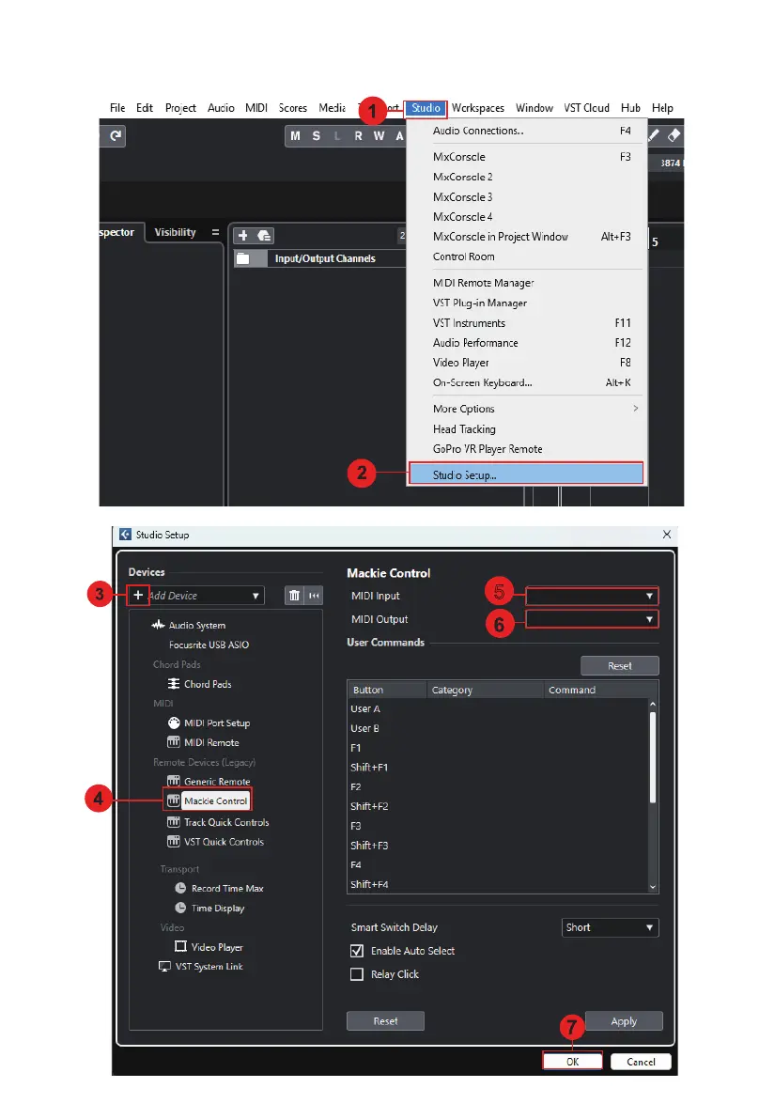Screen dimensions: 759x1119
Task: Toggle the W write automation button
Action: pos(379,135)
